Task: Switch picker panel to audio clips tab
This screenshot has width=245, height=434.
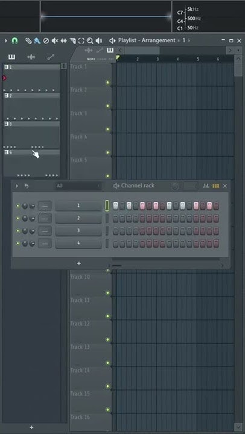Action: click(31, 57)
